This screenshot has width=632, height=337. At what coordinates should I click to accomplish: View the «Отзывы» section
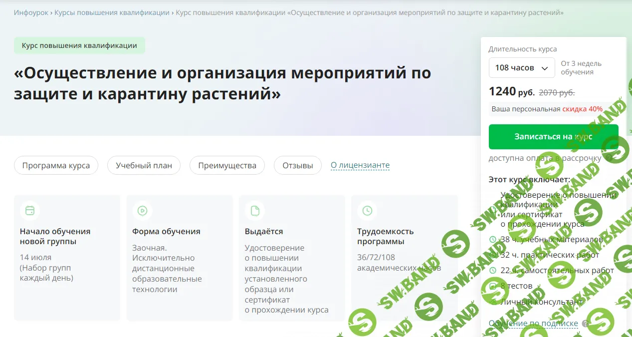297,165
